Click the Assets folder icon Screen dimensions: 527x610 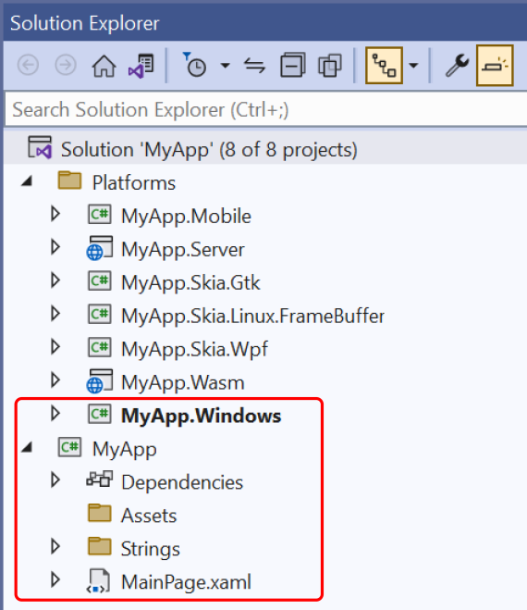tap(100, 513)
